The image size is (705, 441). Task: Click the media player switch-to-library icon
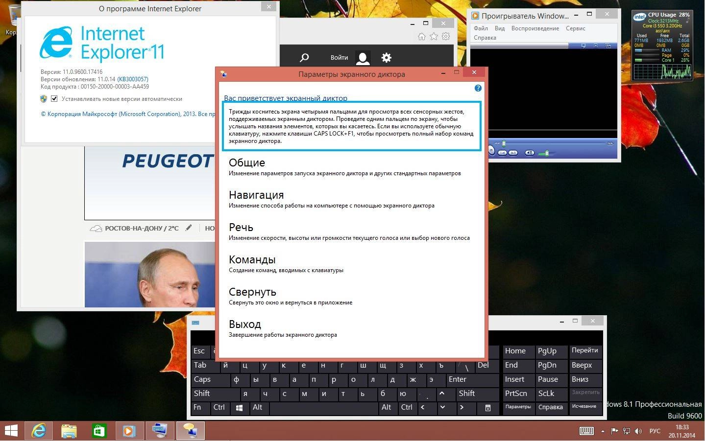tap(608, 46)
